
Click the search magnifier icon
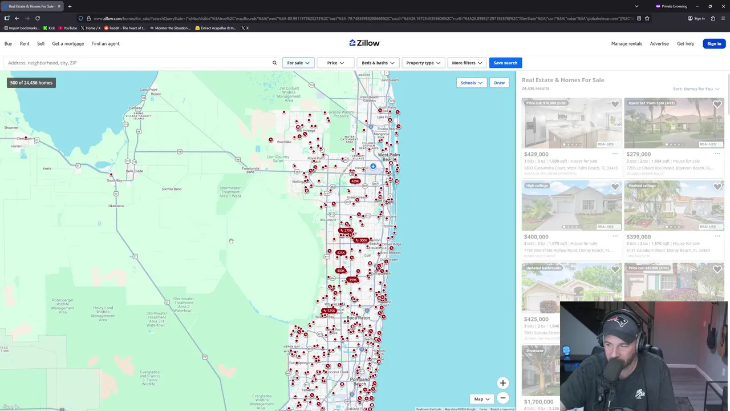(x=274, y=63)
